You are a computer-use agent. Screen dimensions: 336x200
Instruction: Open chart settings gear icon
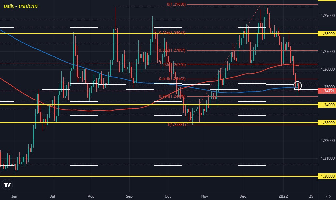click(328, 196)
